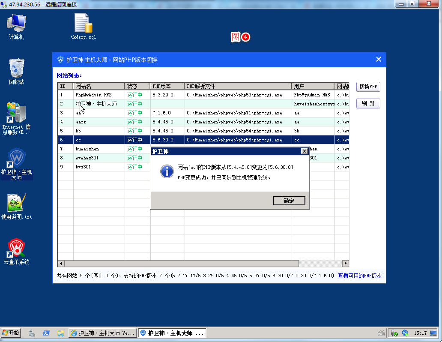Click the site list scrollbar left arrow

click(61, 264)
